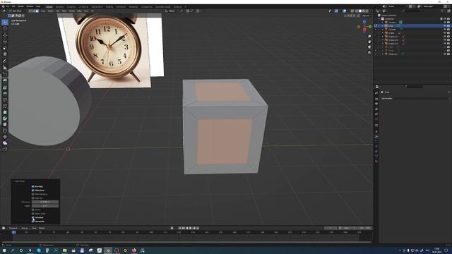This screenshot has width=452, height=254.
Task: Click the current frame marker in timeline
Action: [14, 232]
